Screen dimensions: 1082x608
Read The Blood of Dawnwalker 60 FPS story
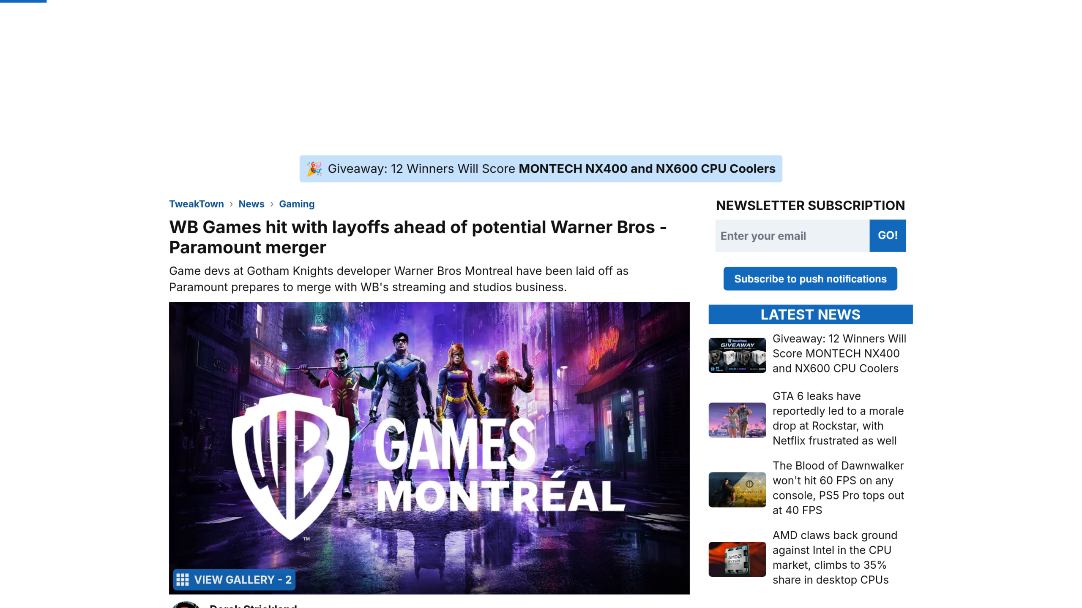click(x=838, y=488)
